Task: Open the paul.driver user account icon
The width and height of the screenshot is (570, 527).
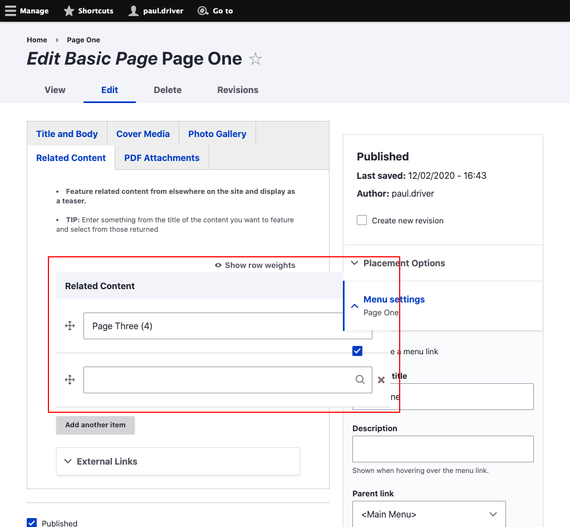Action: point(134,10)
